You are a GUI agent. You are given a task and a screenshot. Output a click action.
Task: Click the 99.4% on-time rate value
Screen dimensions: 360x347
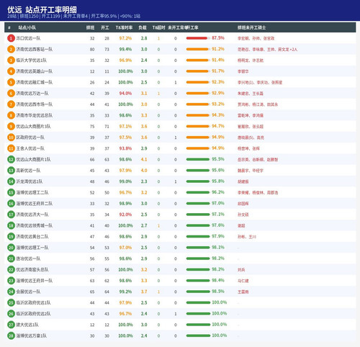[x=125, y=49]
